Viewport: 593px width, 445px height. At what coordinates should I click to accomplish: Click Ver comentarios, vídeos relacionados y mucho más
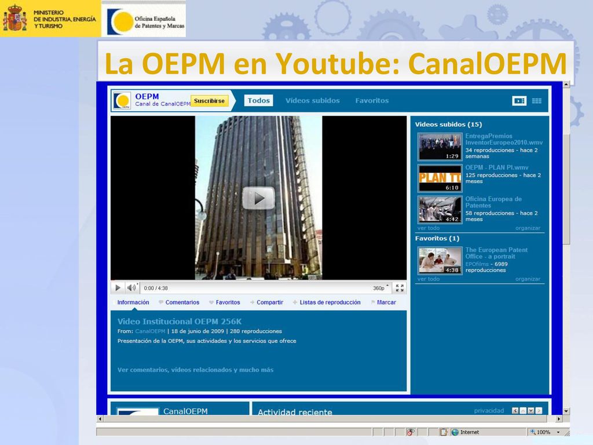[195, 370]
